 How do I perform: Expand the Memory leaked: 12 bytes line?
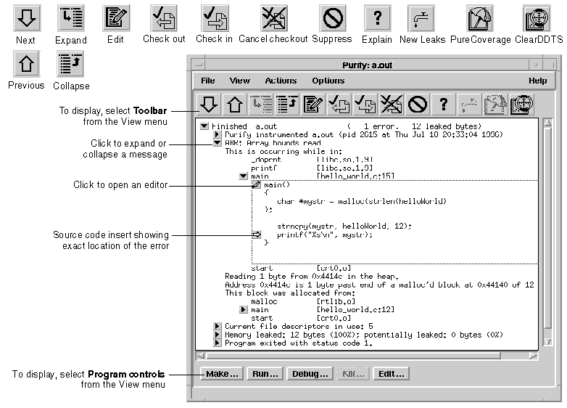[217, 334]
